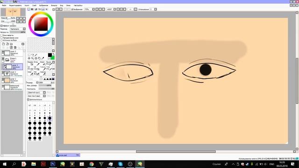Toggle visibility of Layer 2

point(3,72)
